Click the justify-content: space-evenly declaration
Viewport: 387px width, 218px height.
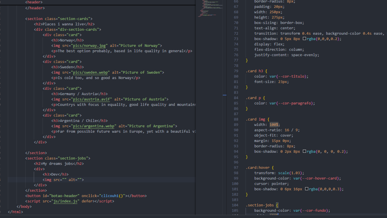287,55
